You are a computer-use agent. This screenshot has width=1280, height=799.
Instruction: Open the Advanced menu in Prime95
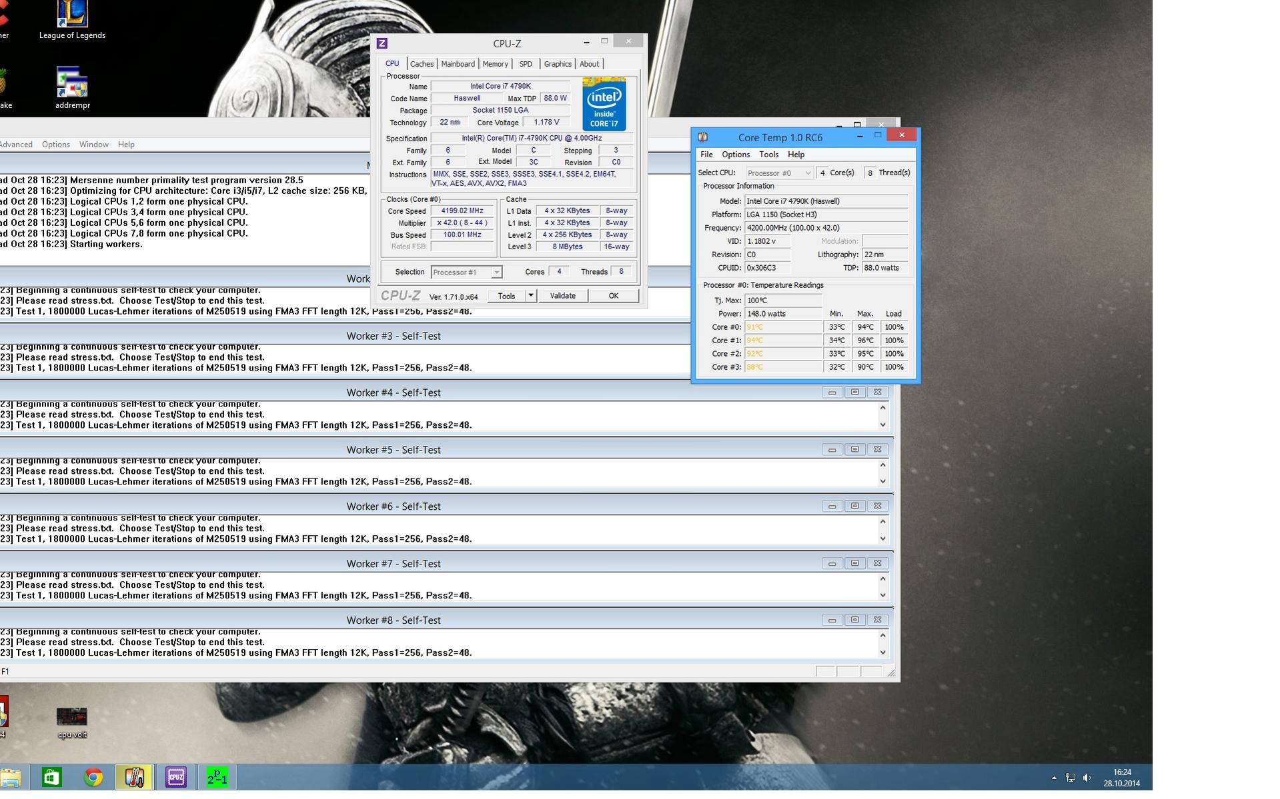click(x=15, y=145)
